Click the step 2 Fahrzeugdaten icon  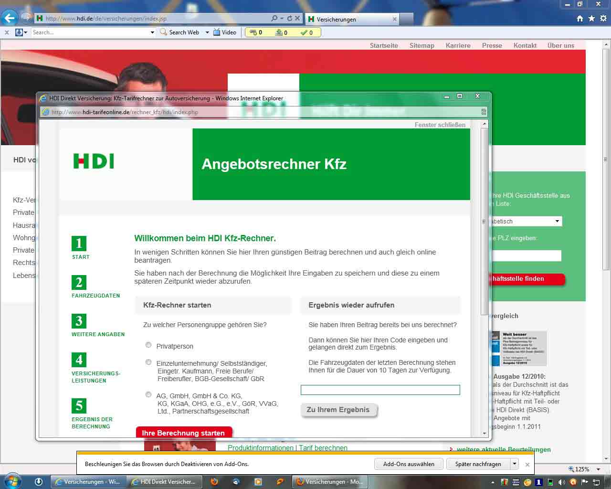[79, 282]
